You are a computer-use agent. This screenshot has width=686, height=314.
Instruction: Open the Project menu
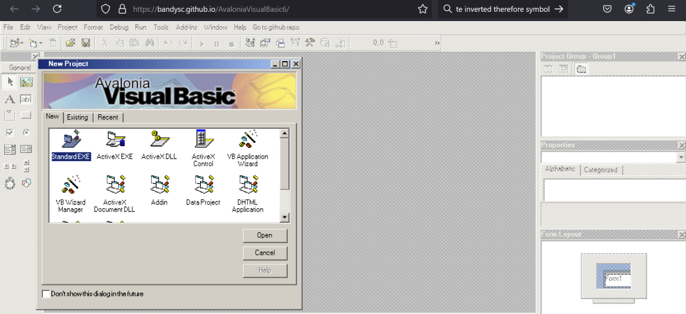(67, 27)
